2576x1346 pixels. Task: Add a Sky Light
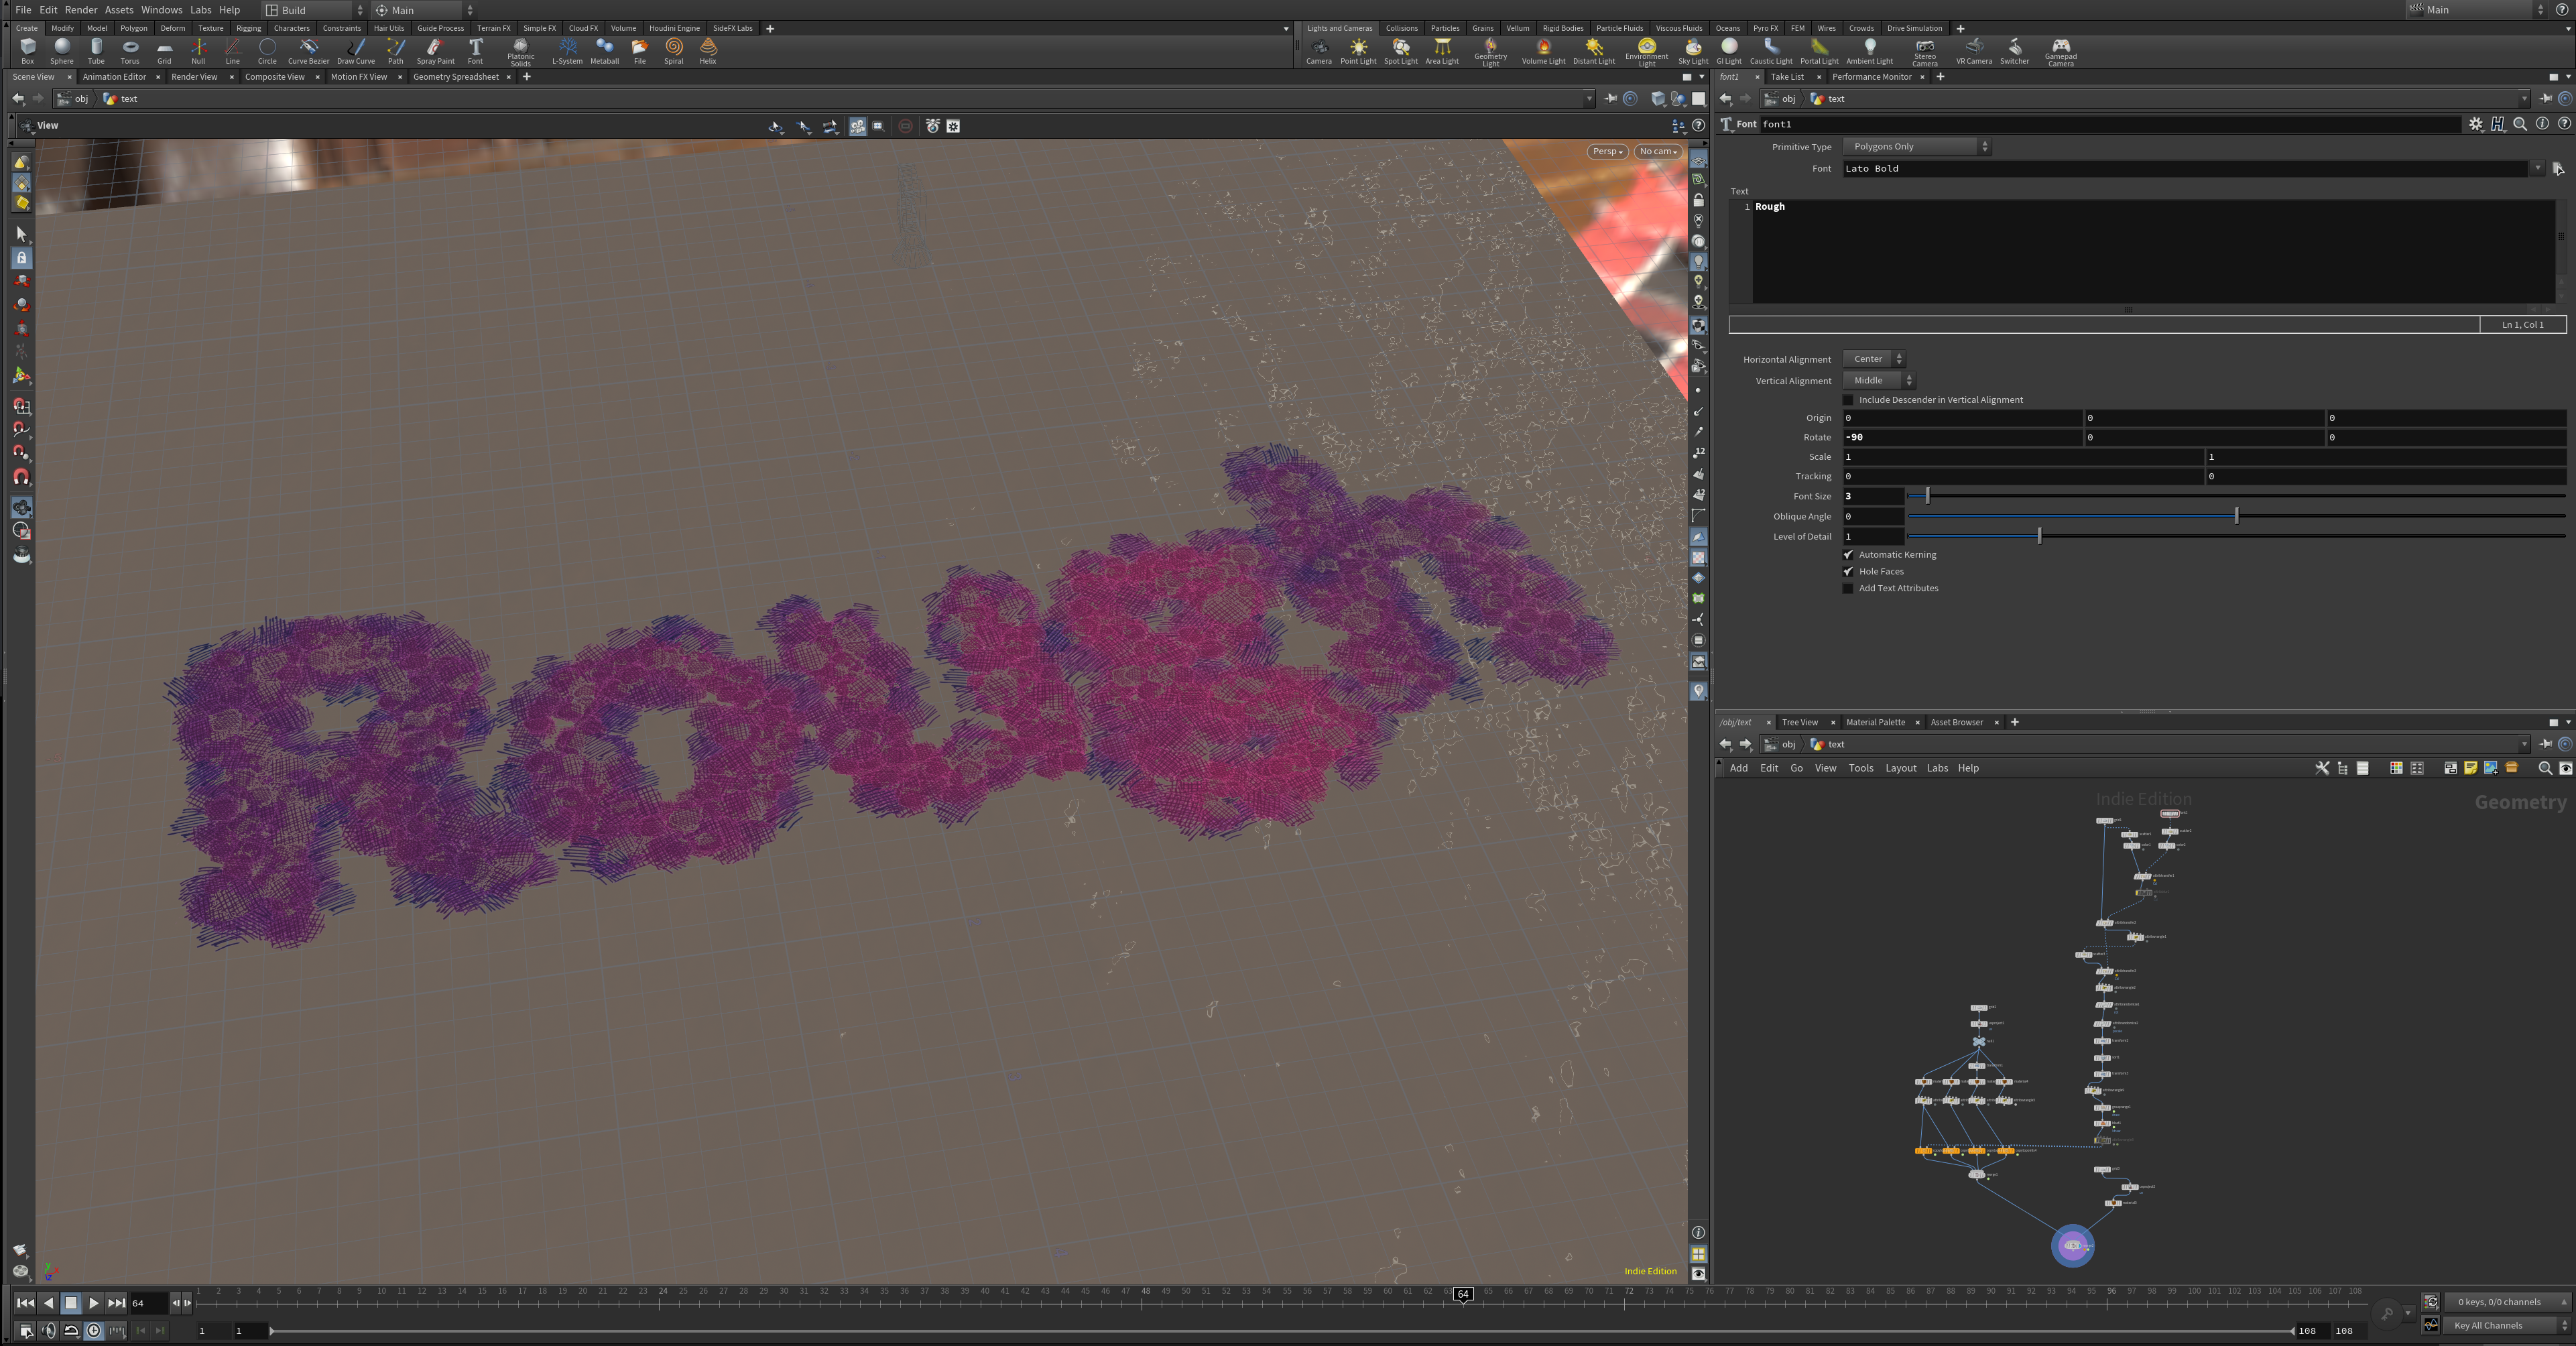[1693, 51]
